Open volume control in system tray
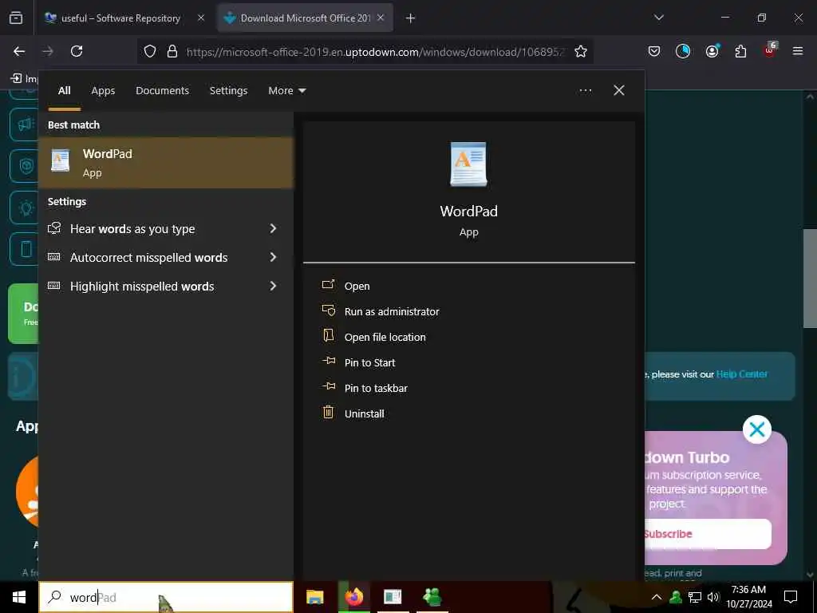This screenshot has width=817, height=613. pyautogui.click(x=713, y=597)
